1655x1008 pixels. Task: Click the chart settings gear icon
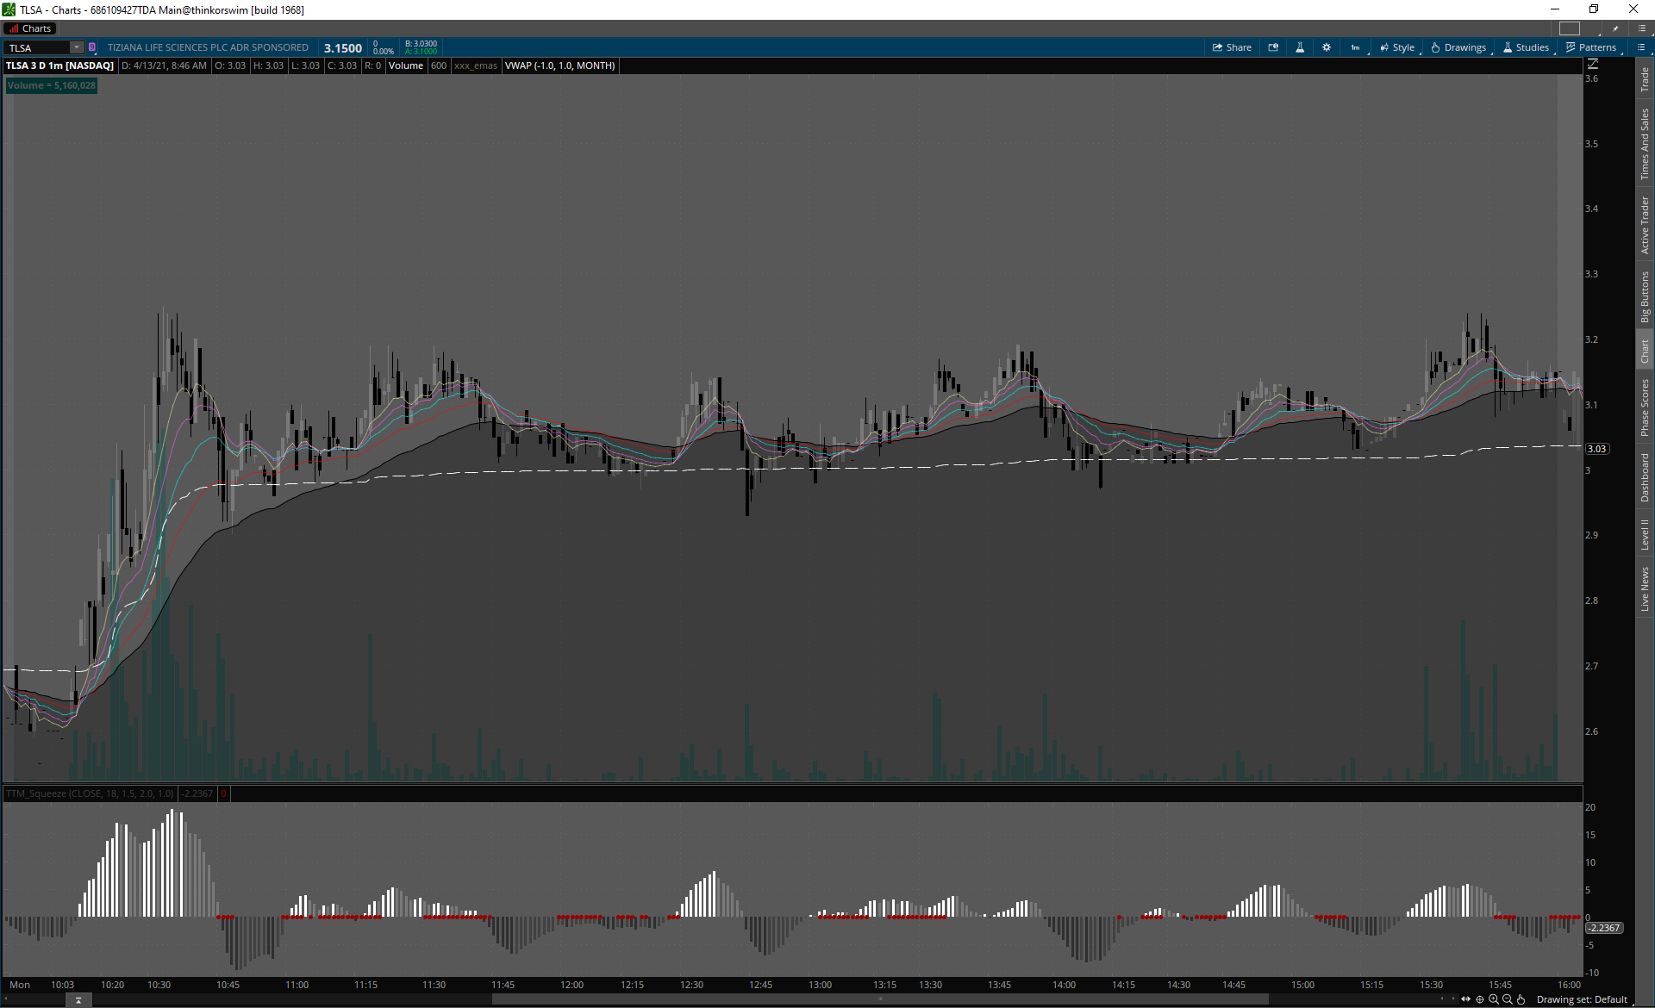[1327, 47]
